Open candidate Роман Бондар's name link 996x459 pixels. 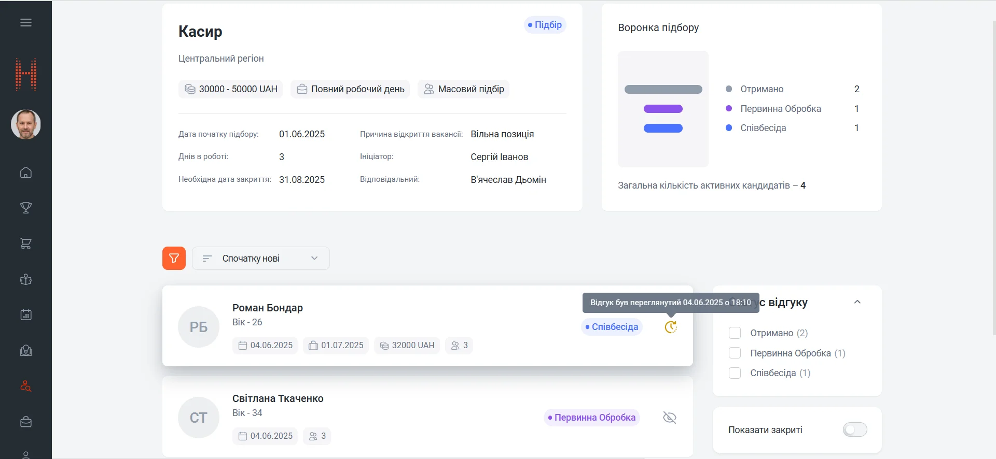(x=267, y=308)
